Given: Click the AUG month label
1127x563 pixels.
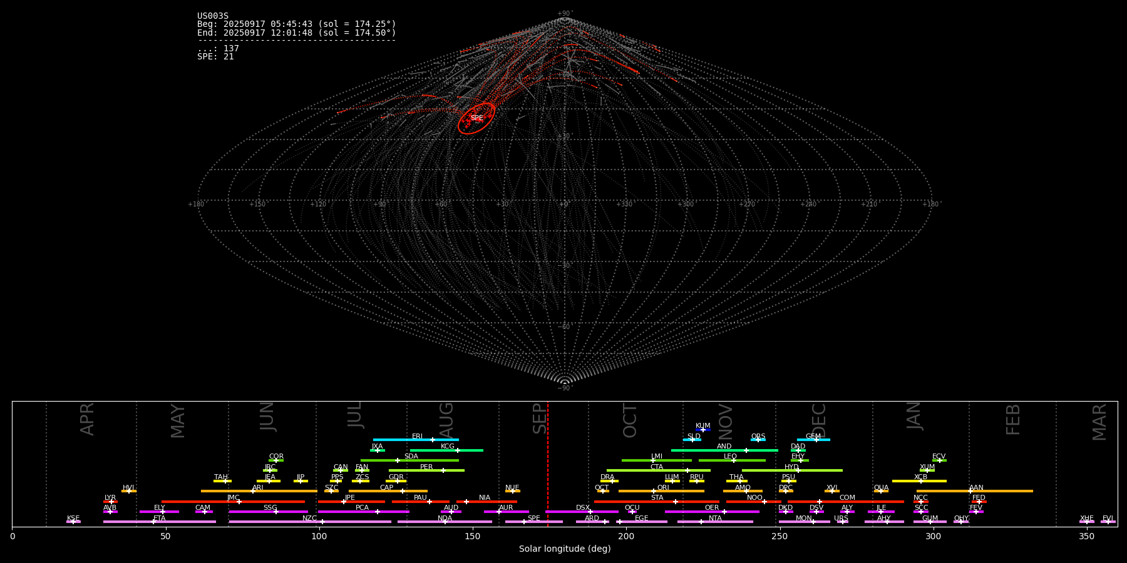Looking at the screenshot, I should coord(446,420).
